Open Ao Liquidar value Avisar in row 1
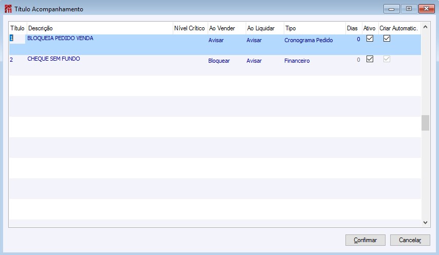Image resolution: width=439 pixels, height=255 pixels. coord(254,40)
